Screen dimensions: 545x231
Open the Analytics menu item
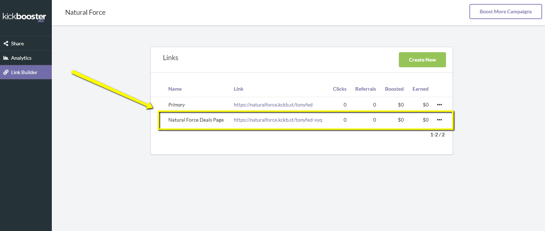tap(26, 58)
